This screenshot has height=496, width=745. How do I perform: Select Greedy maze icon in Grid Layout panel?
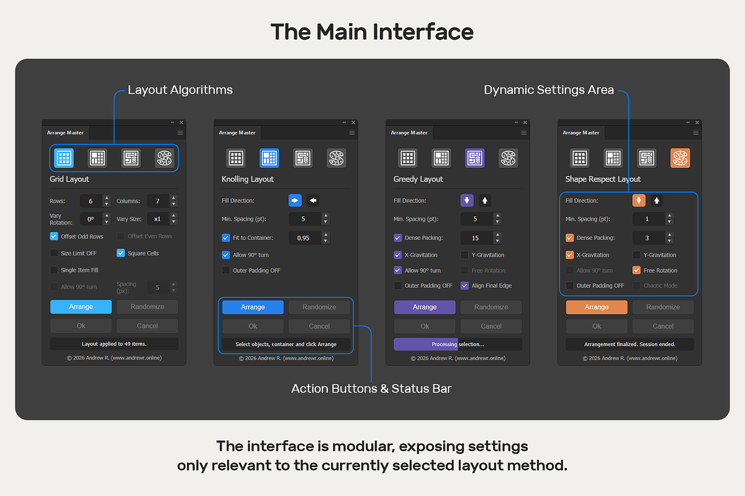pos(131,158)
